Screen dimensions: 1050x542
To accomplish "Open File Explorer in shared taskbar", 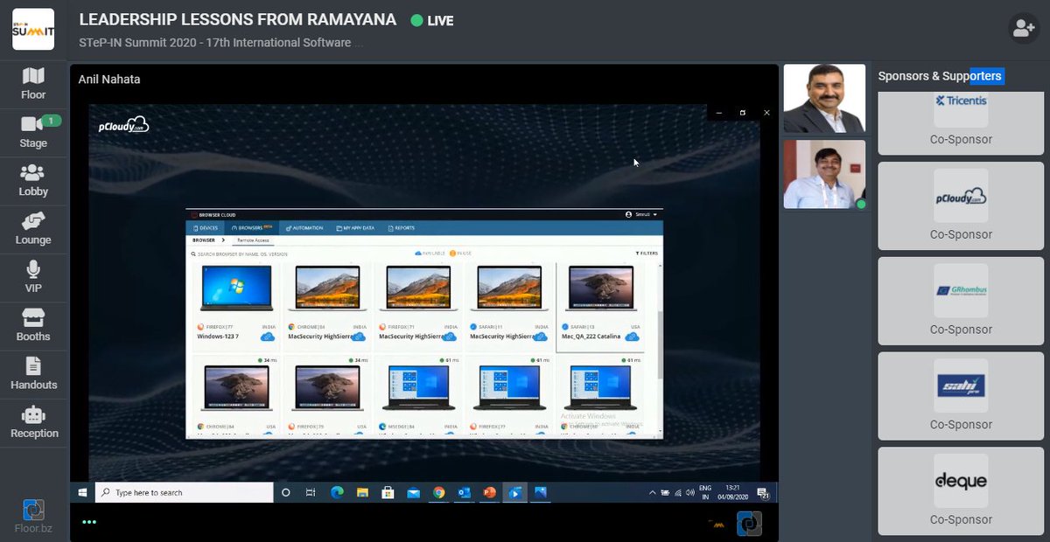I will (x=361, y=492).
